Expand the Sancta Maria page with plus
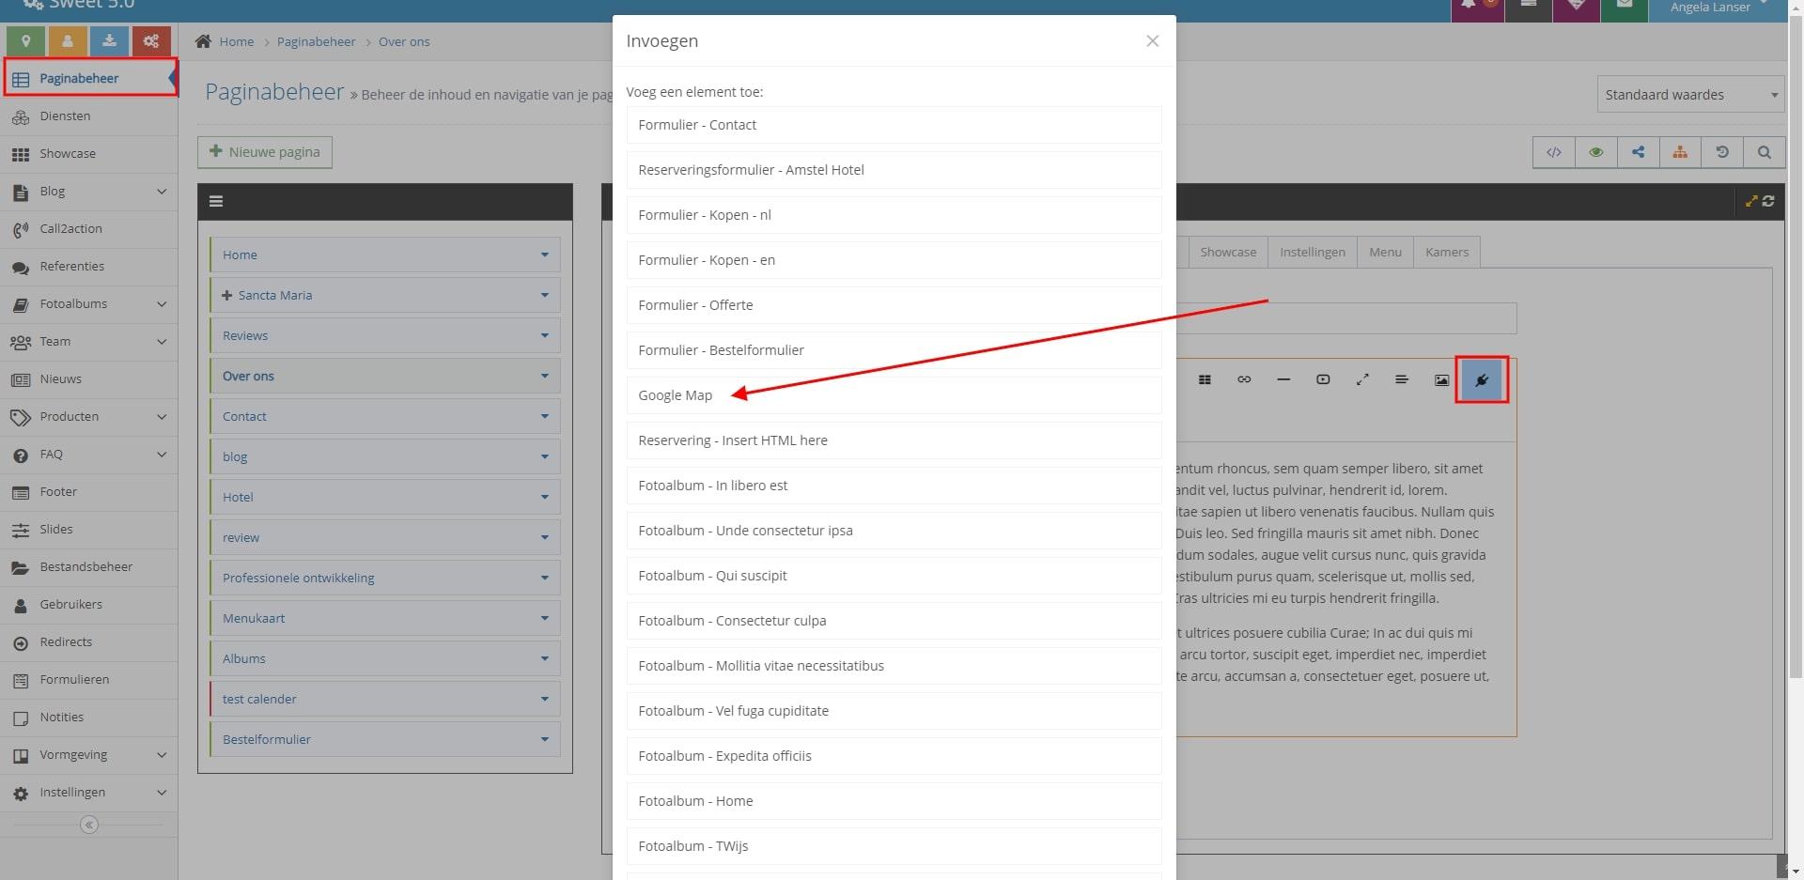Viewport: 1804px width, 880px height. tap(226, 295)
